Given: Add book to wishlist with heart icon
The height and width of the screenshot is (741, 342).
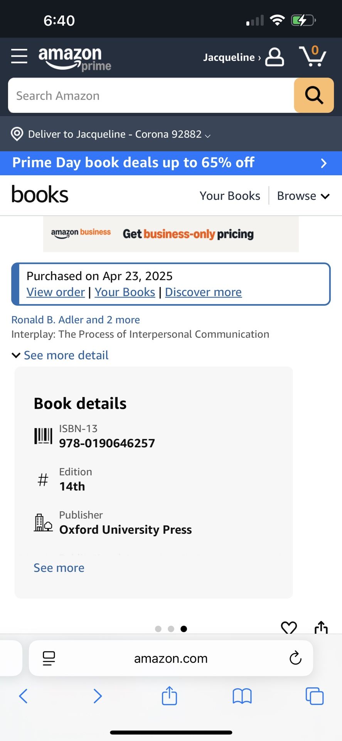Looking at the screenshot, I should tap(289, 628).
